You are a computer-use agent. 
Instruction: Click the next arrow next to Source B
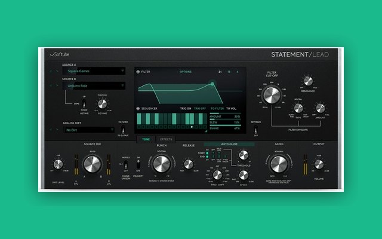coord(57,85)
